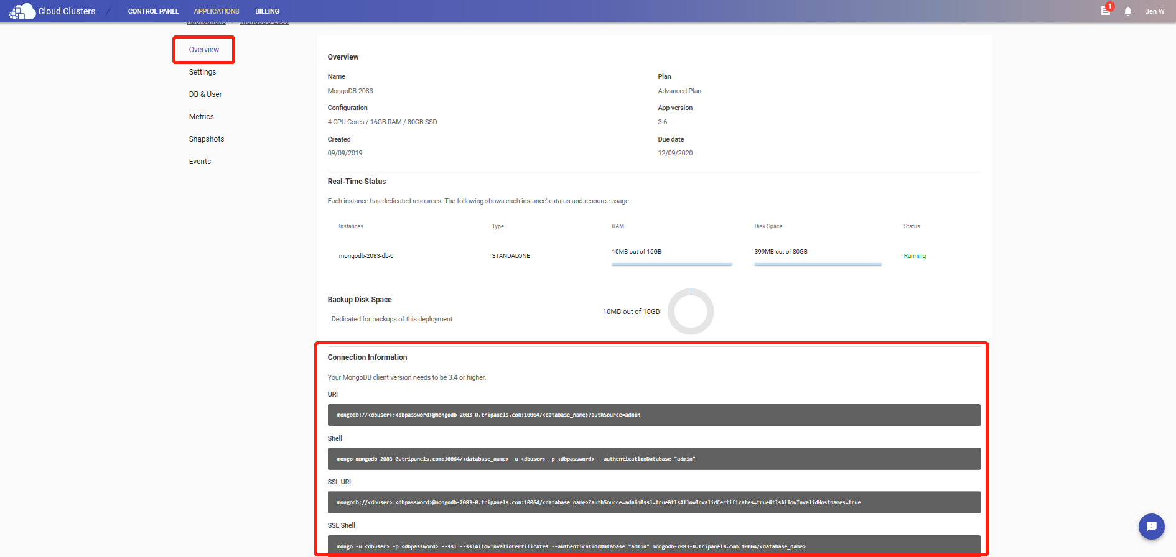This screenshot has width=1176, height=557.
Task: Click the backup disk space donut chart
Action: click(x=691, y=311)
